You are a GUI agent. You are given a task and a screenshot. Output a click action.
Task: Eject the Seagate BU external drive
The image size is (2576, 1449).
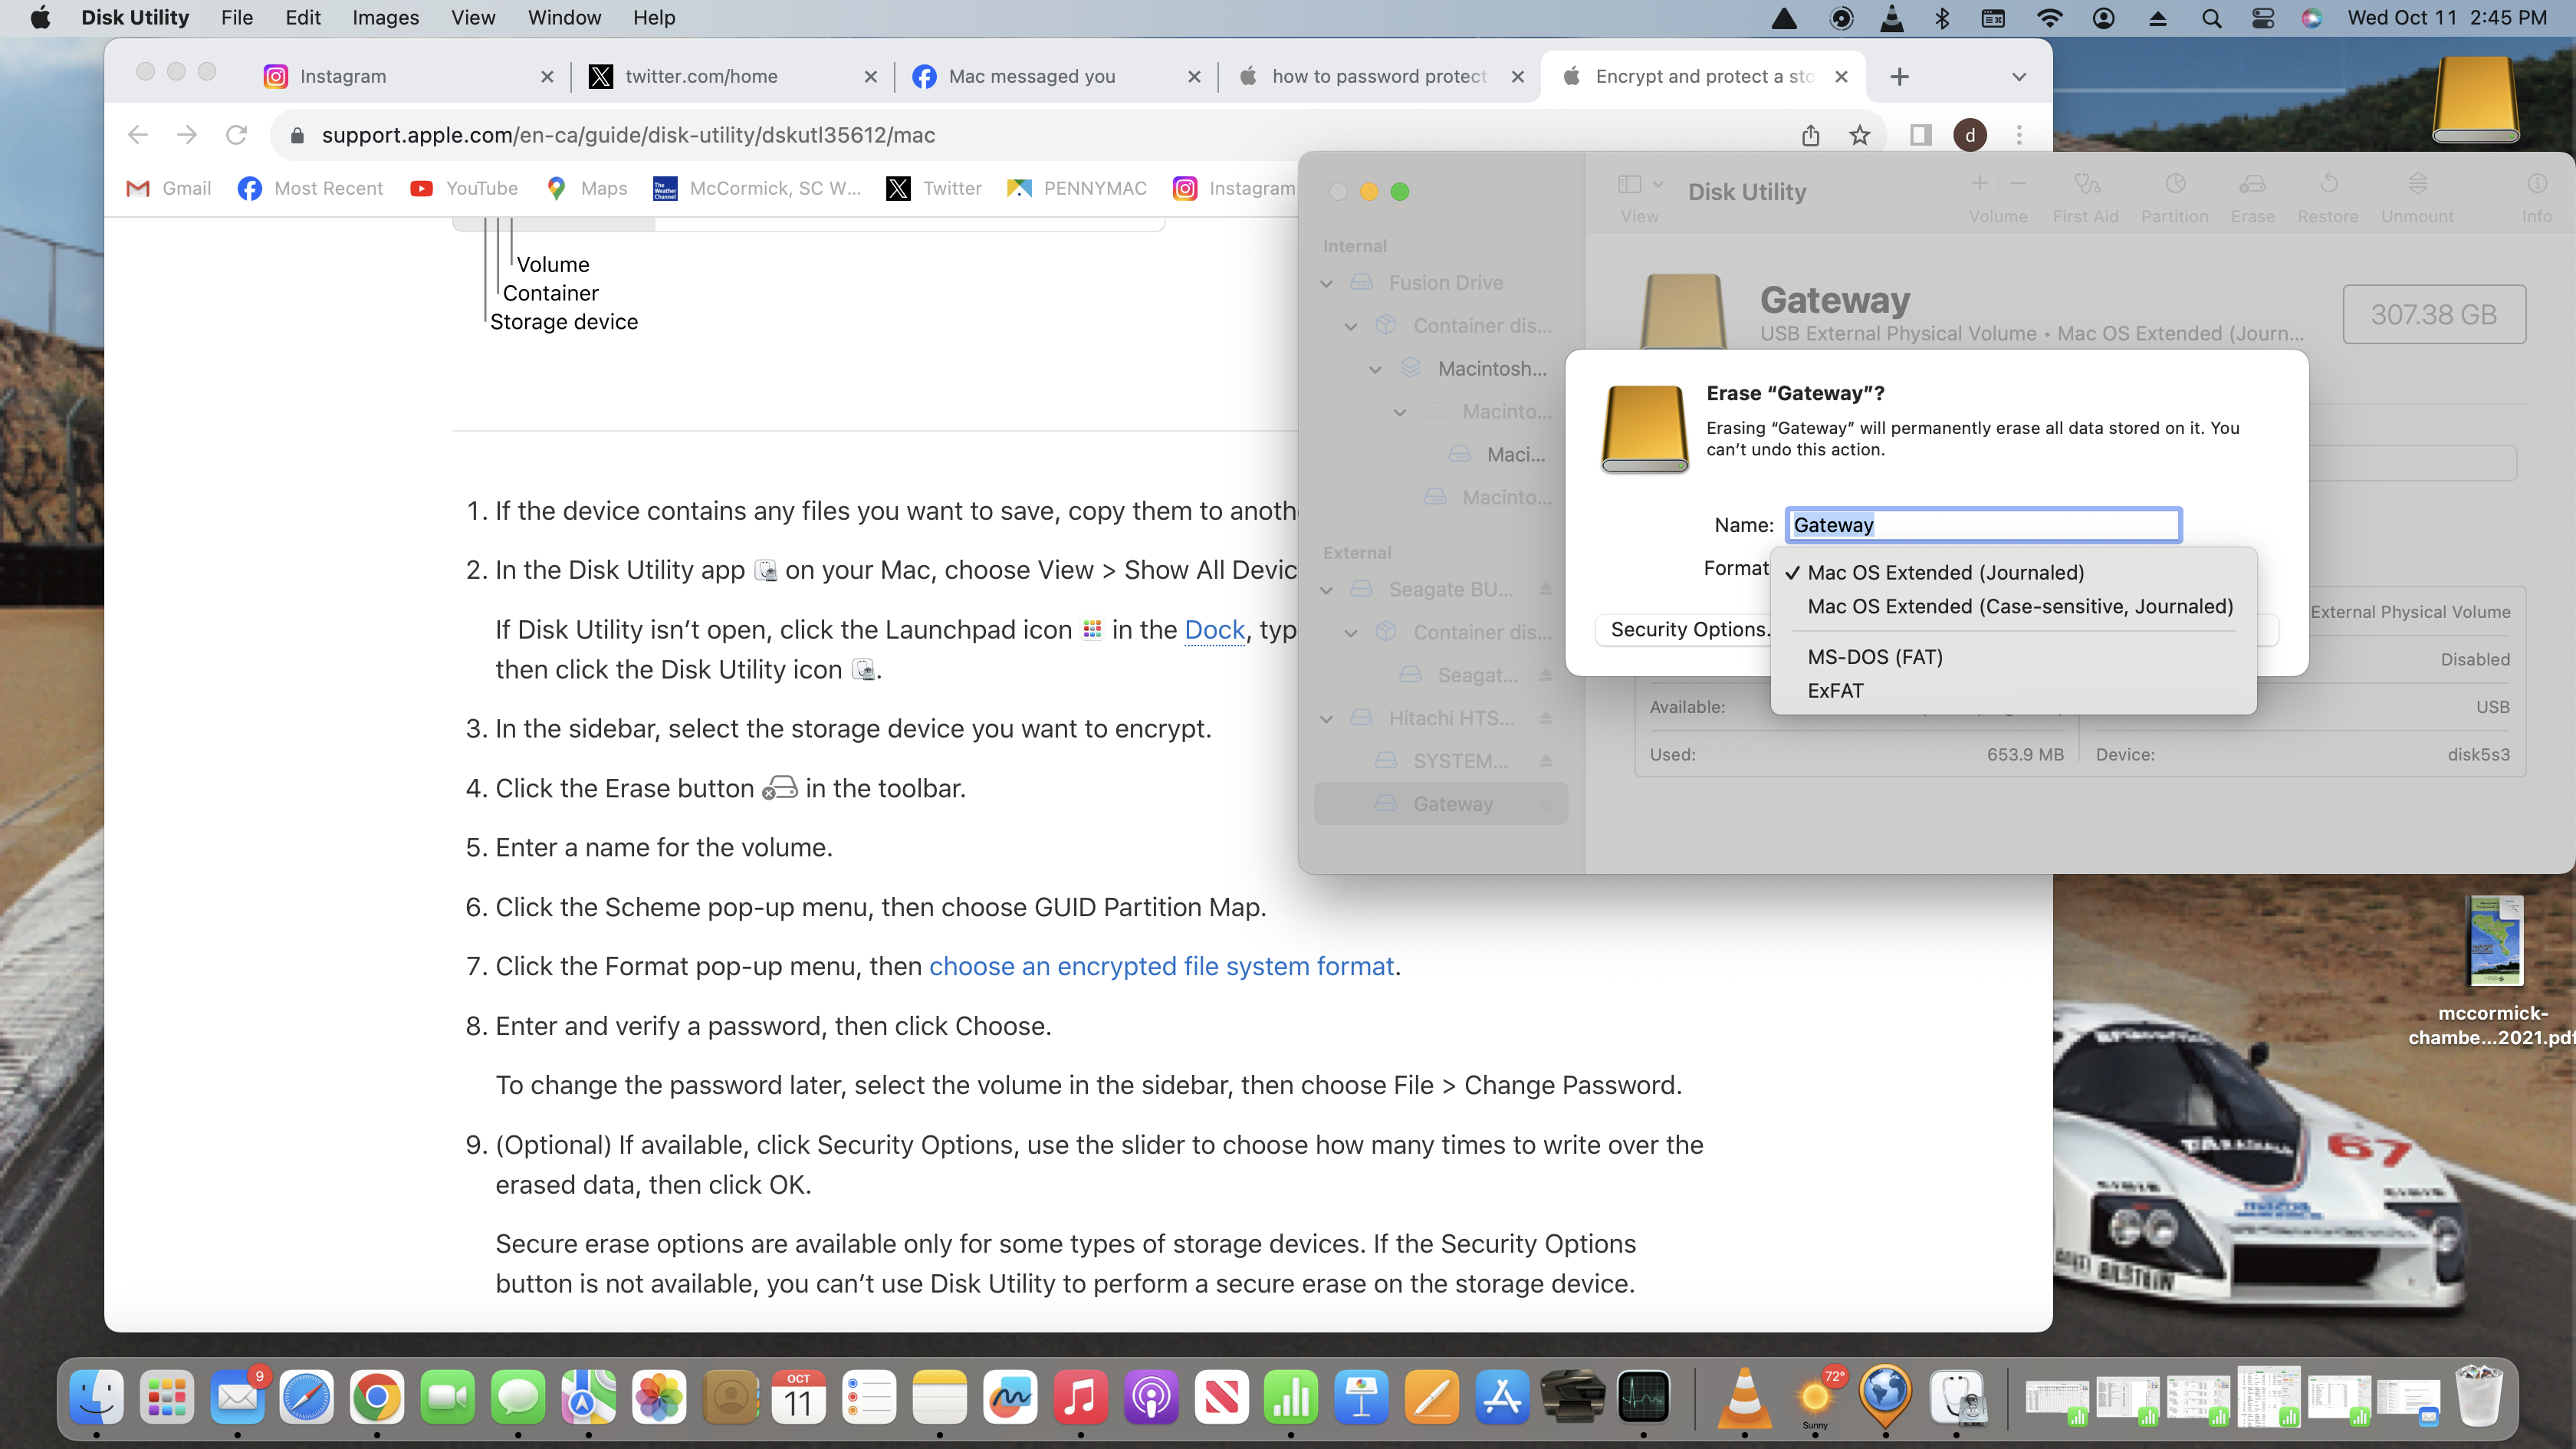click(1546, 589)
